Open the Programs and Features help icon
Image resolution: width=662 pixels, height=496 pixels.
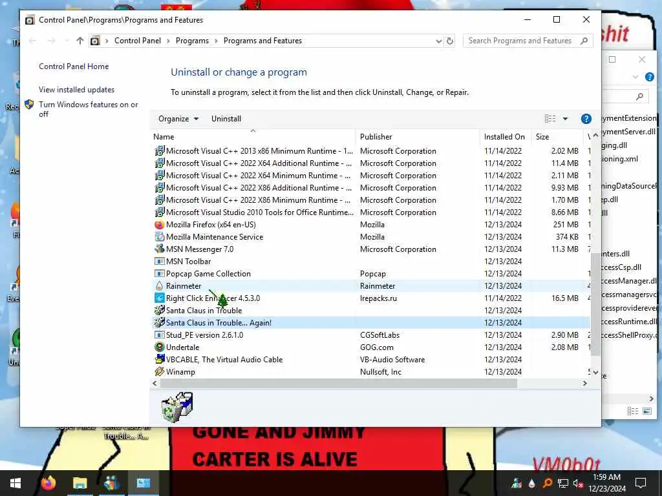click(586, 119)
